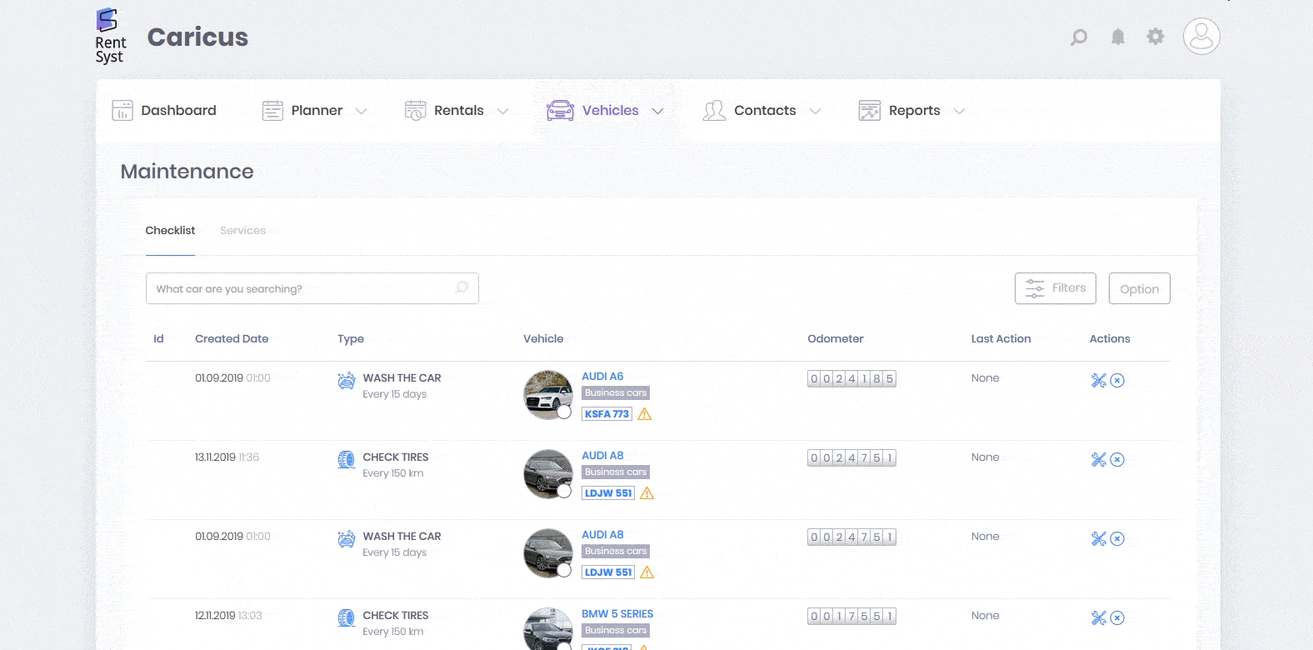Switch to the Services tab

coord(242,231)
